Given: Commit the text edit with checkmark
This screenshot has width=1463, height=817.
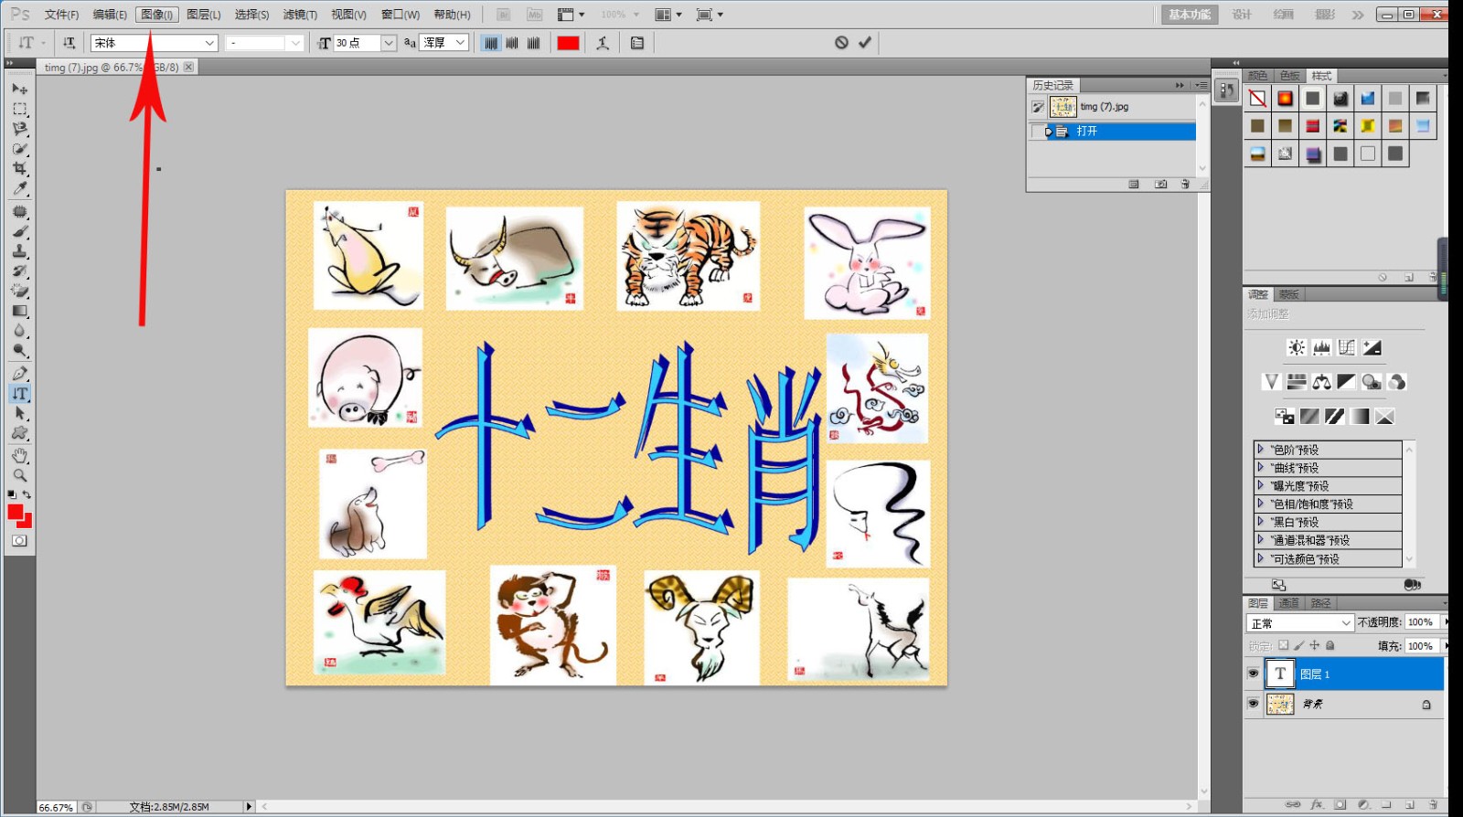Looking at the screenshot, I should 865,42.
